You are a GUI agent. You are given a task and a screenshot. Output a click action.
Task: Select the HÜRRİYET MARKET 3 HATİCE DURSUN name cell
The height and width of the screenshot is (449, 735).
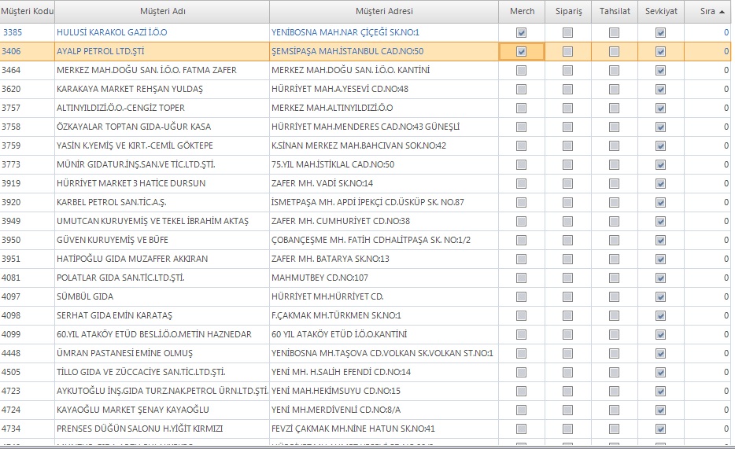(162, 183)
